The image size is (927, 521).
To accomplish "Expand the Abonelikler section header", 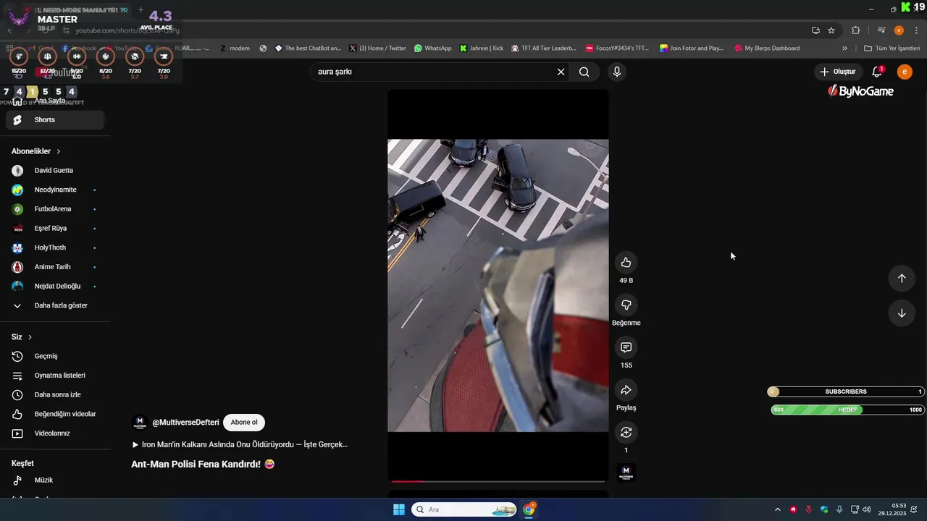I will (36, 151).
